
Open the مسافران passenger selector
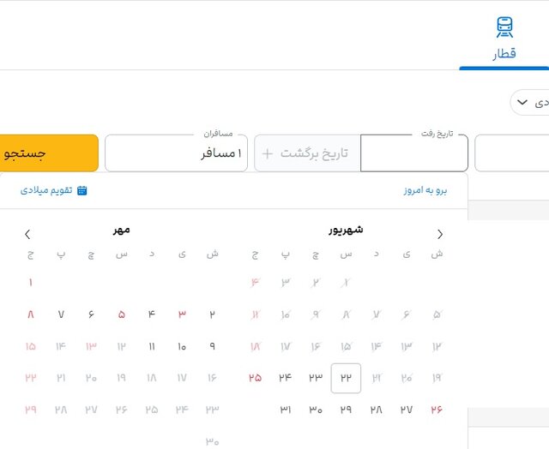pyautogui.click(x=176, y=153)
